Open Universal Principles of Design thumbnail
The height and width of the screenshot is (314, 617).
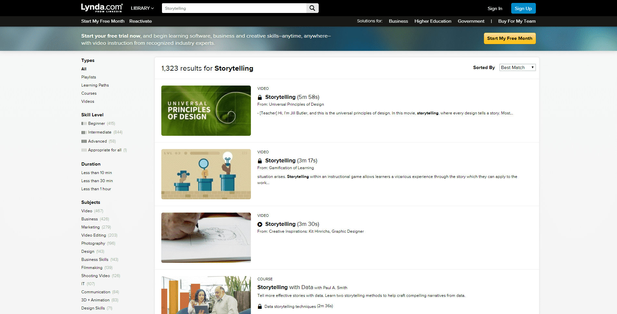tap(206, 110)
